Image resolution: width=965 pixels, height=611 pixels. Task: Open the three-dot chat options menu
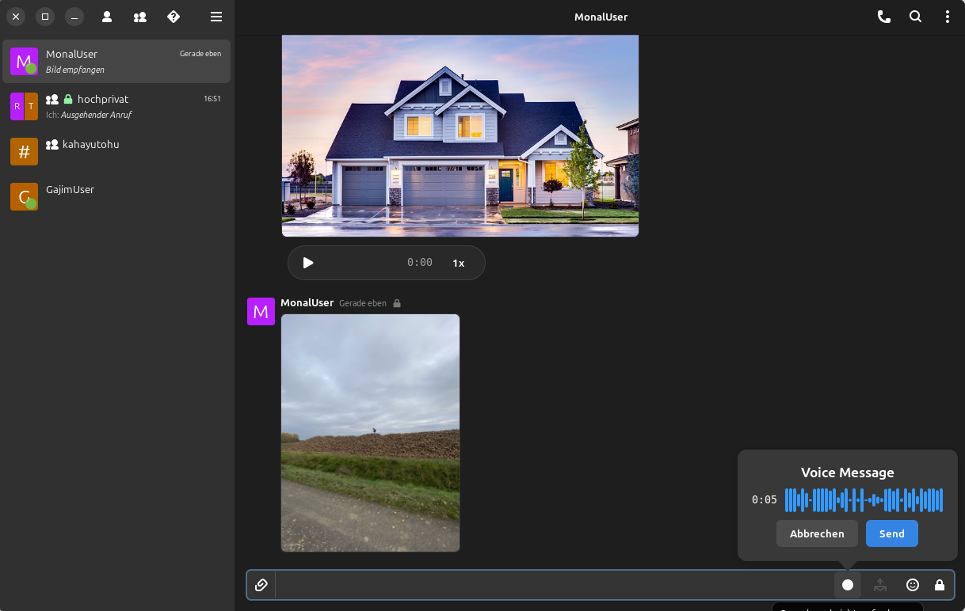click(947, 17)
